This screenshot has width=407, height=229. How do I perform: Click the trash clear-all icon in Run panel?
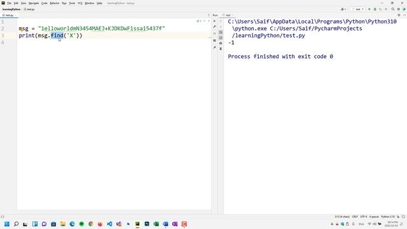(221, 48)
